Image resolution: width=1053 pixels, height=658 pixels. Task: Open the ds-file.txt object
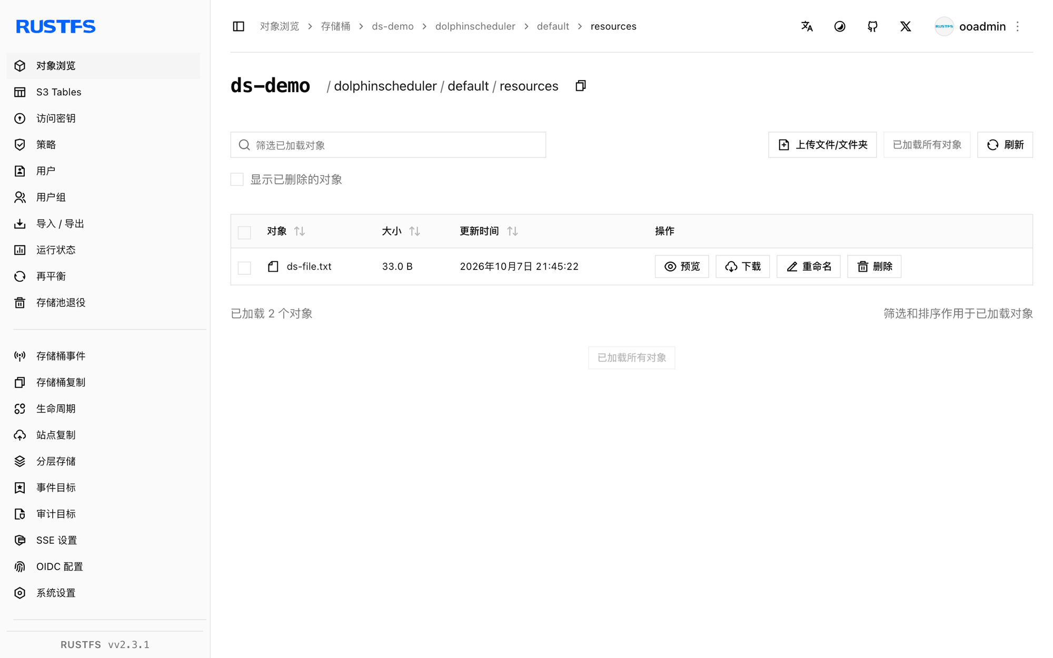click(x=309, y=266)
